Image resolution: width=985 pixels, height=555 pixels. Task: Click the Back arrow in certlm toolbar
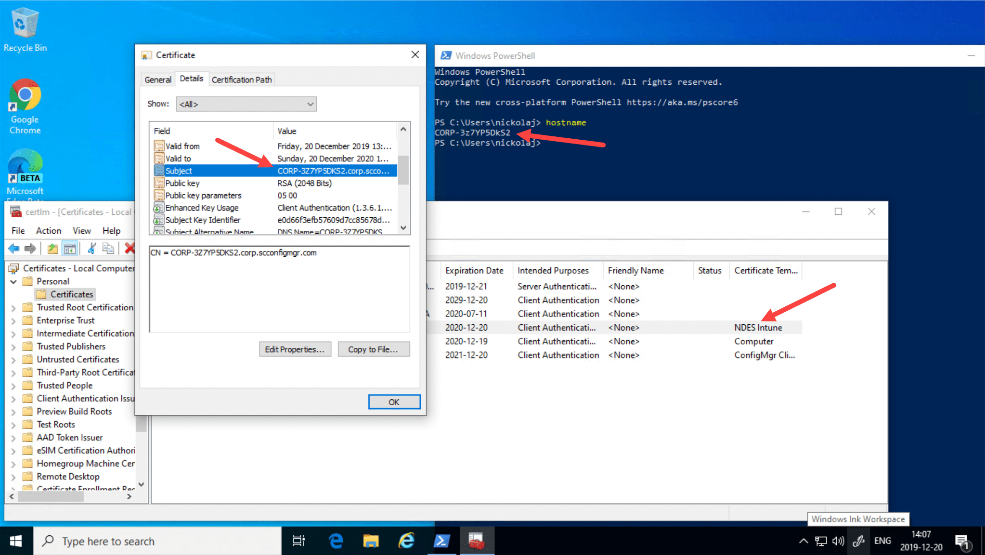[14, 249]
